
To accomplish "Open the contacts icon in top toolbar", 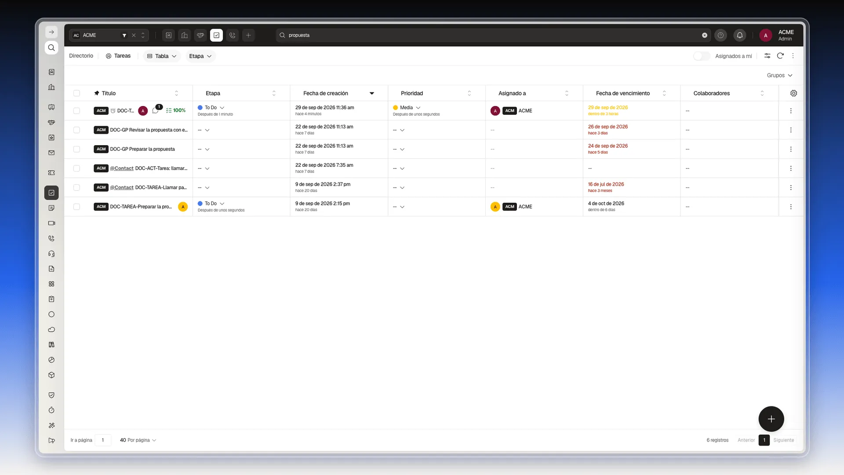I will point(169,35).
